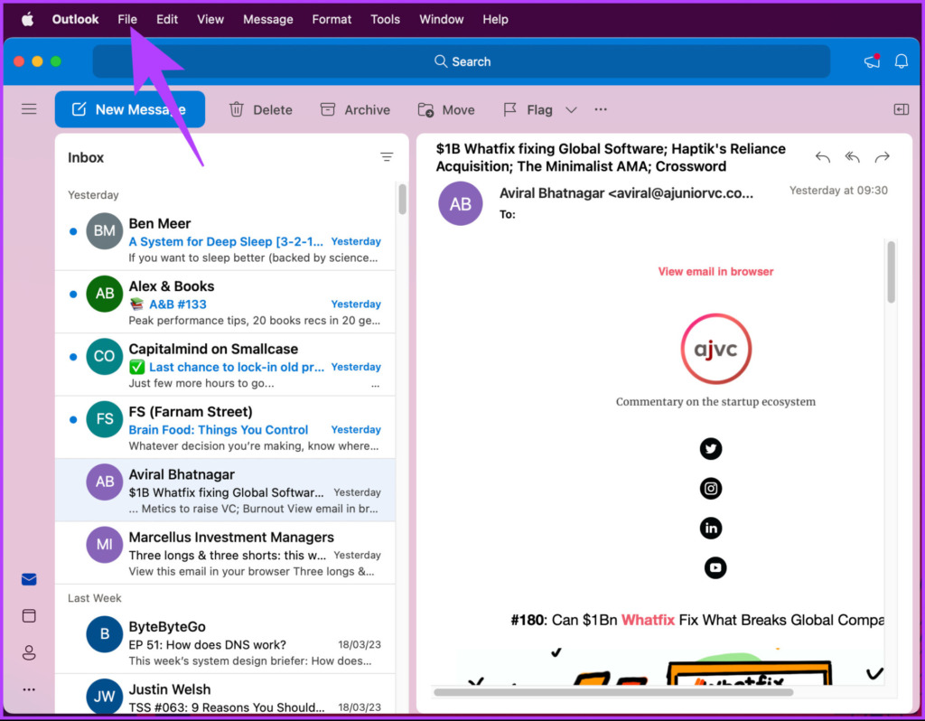
Task: Switch to the Calendar view in the sidebar
Action: (29, 616)
